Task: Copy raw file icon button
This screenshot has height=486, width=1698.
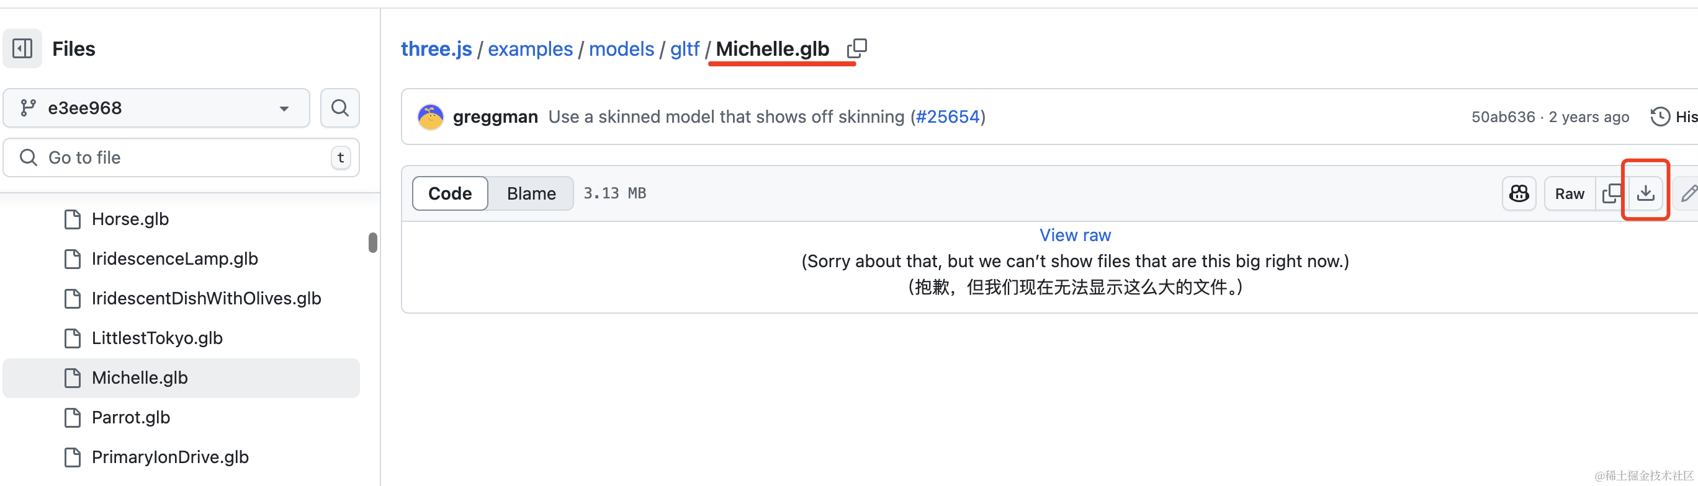Action: tap(1611, 193)
